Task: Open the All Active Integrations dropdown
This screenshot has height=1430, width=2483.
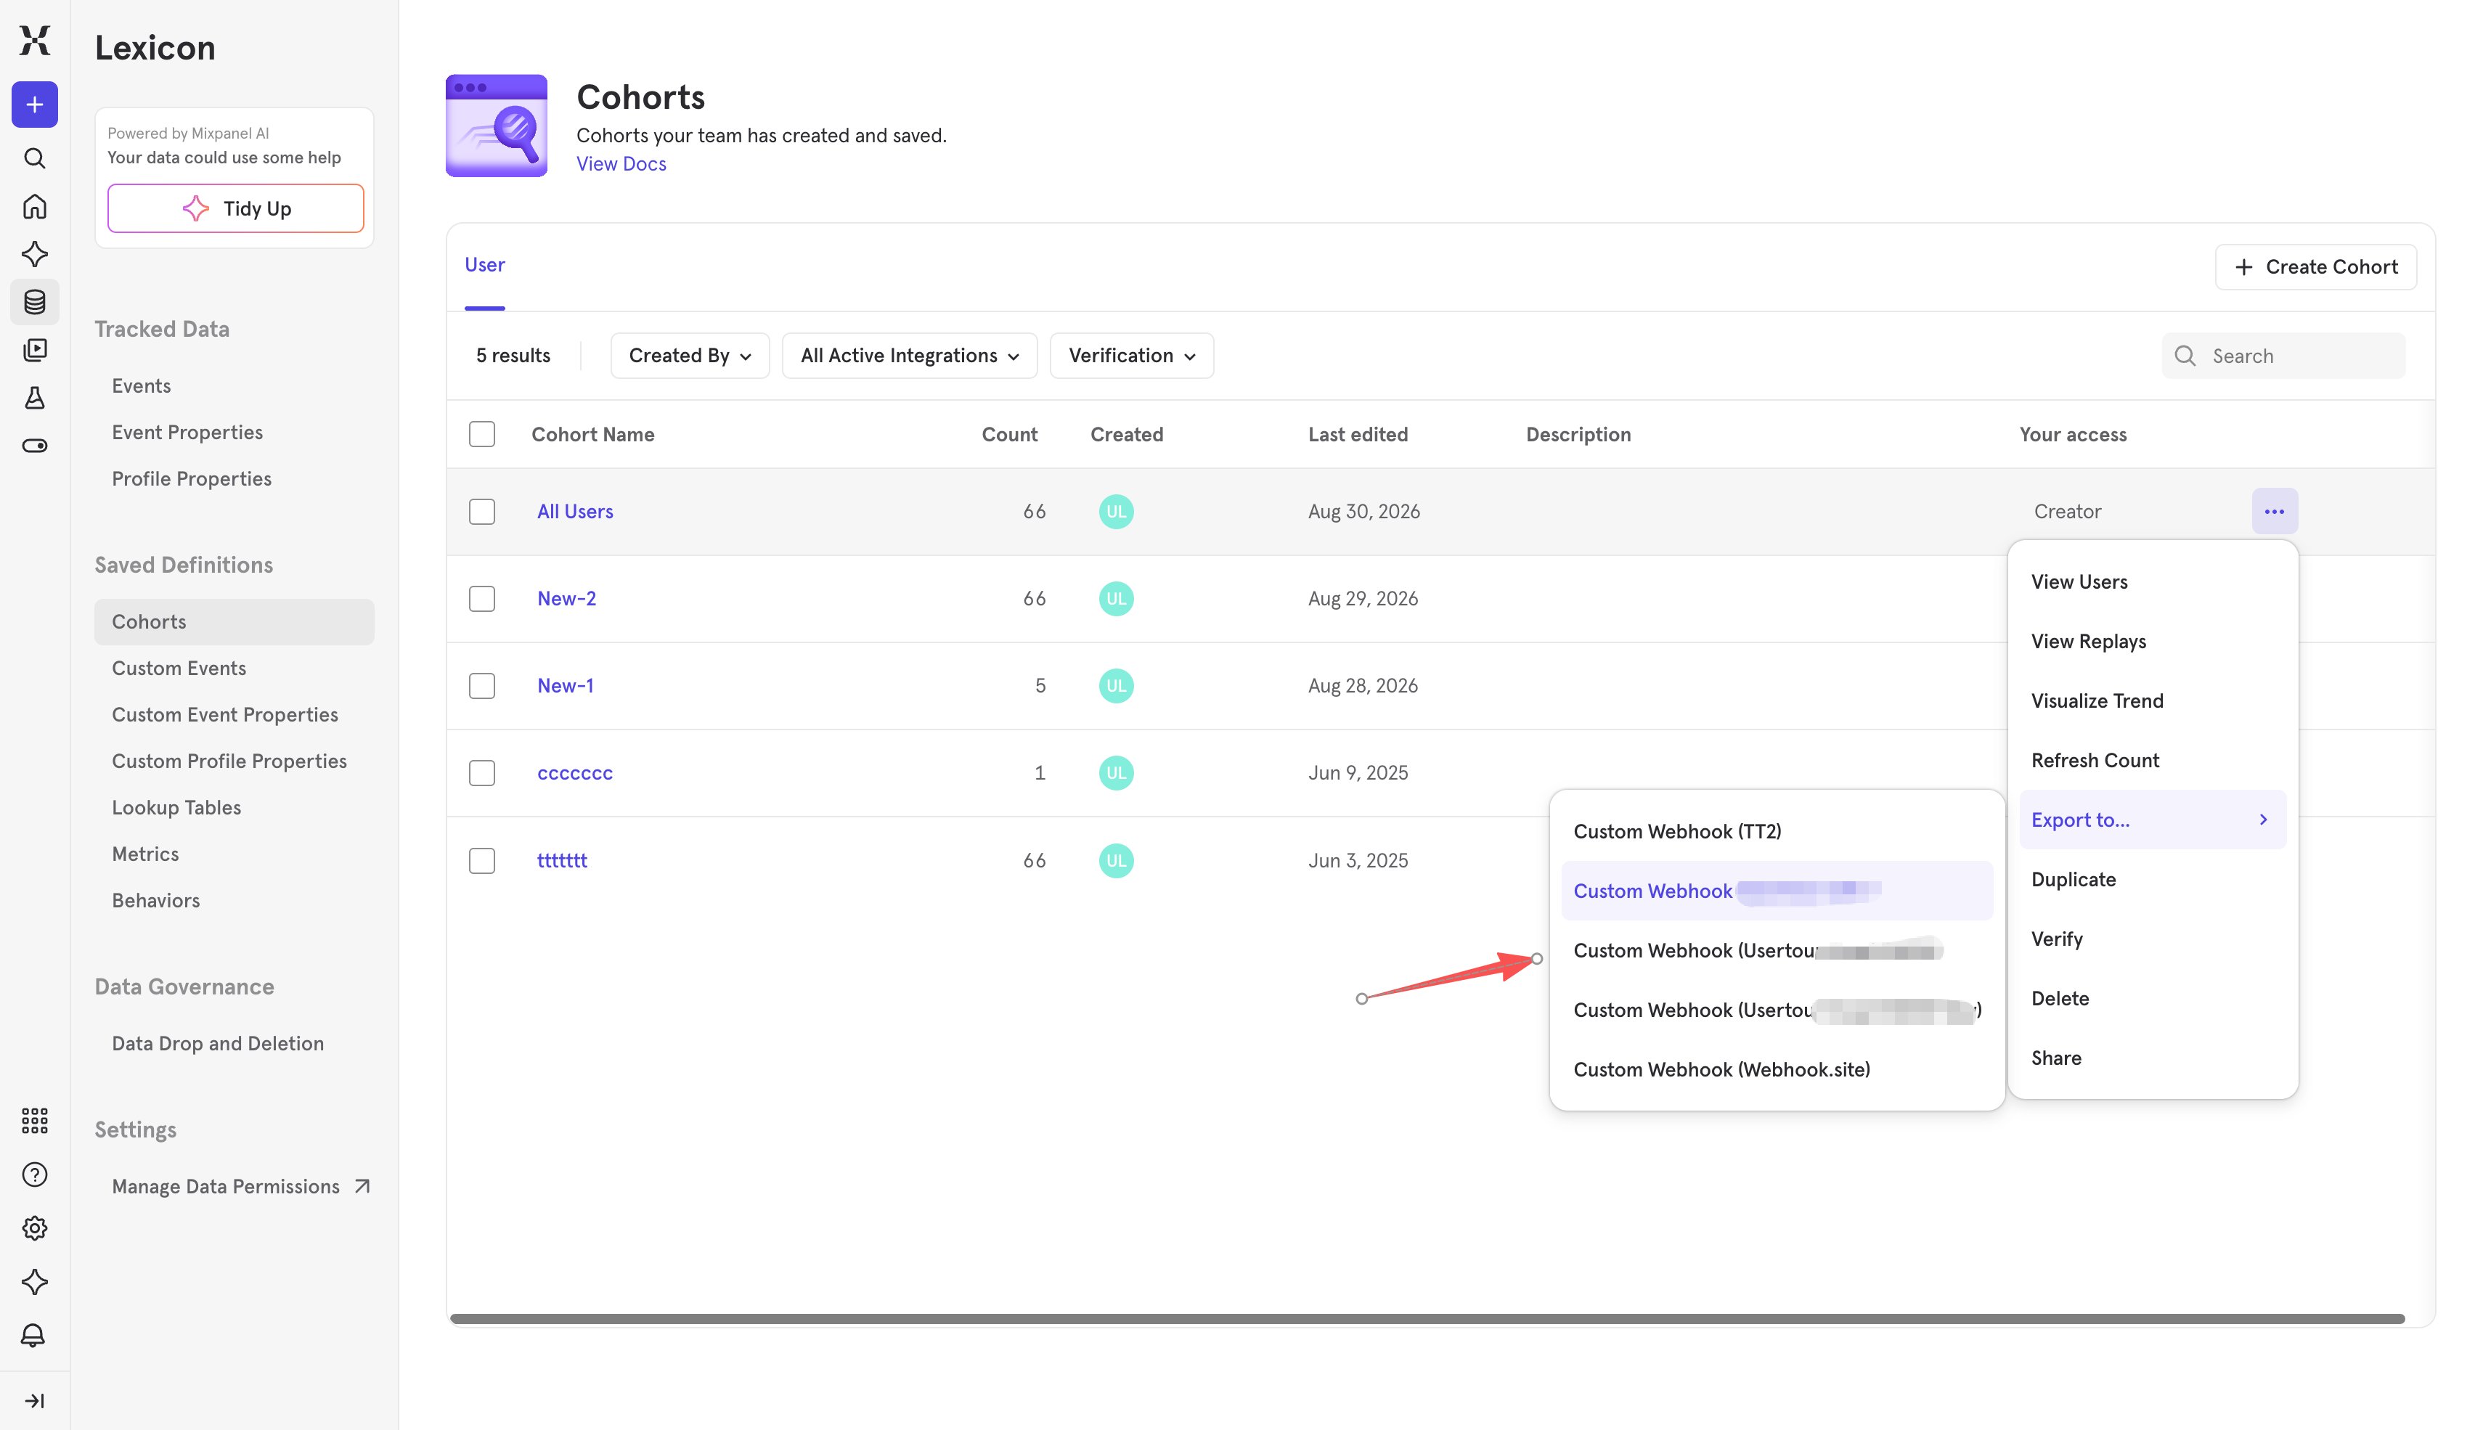Action: coord(910,356)
